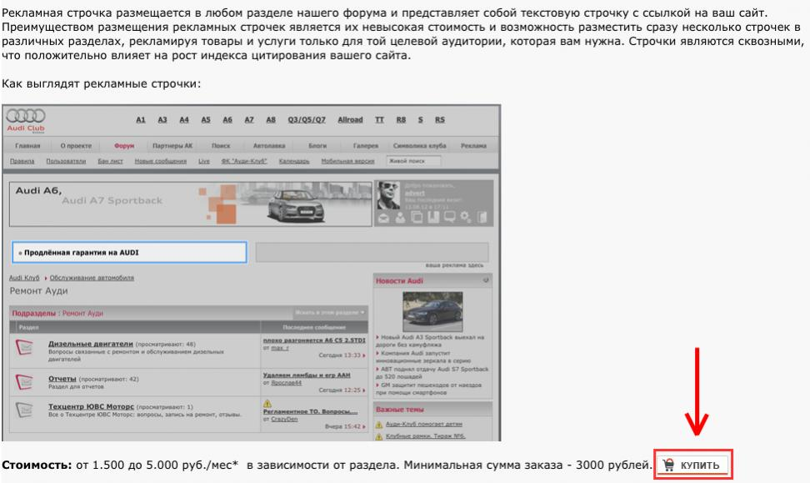Click the folder icon beside Отчеты
This screenshot has height=483, width=810.
[x=24, y=381]
